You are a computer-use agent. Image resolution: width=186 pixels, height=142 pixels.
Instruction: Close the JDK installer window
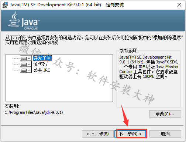[x=179, y=5]
